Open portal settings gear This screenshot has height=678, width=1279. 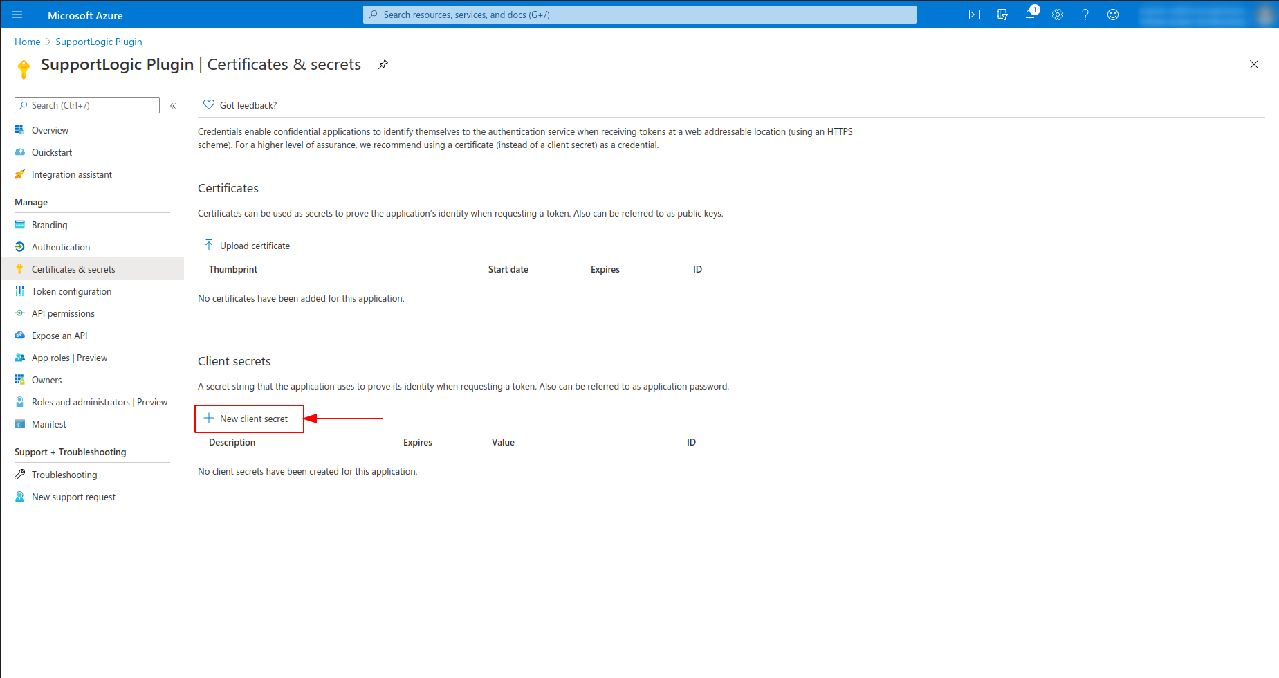click(1058, 15)
